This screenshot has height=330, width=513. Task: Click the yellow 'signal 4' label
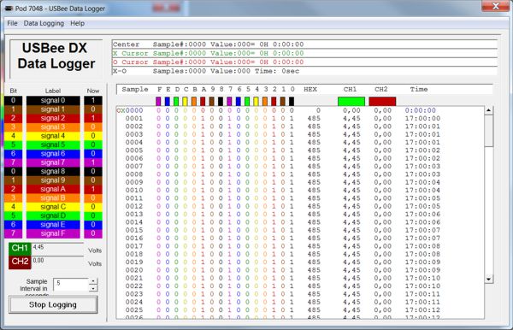[53, 136]
